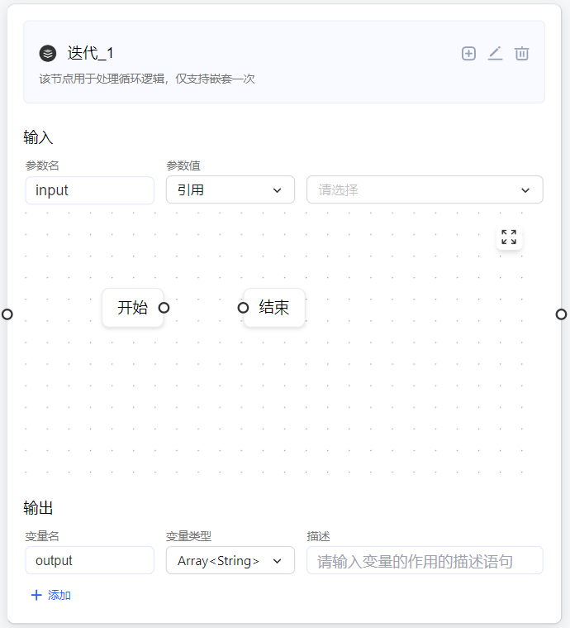
Task: Click the add-node plus icon in the header
Action: coord(468,53)
